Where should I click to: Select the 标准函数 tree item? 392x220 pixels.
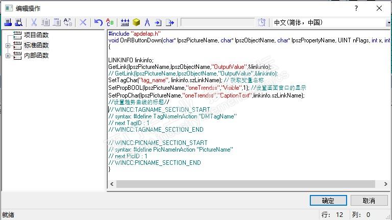tap(36, 45)
